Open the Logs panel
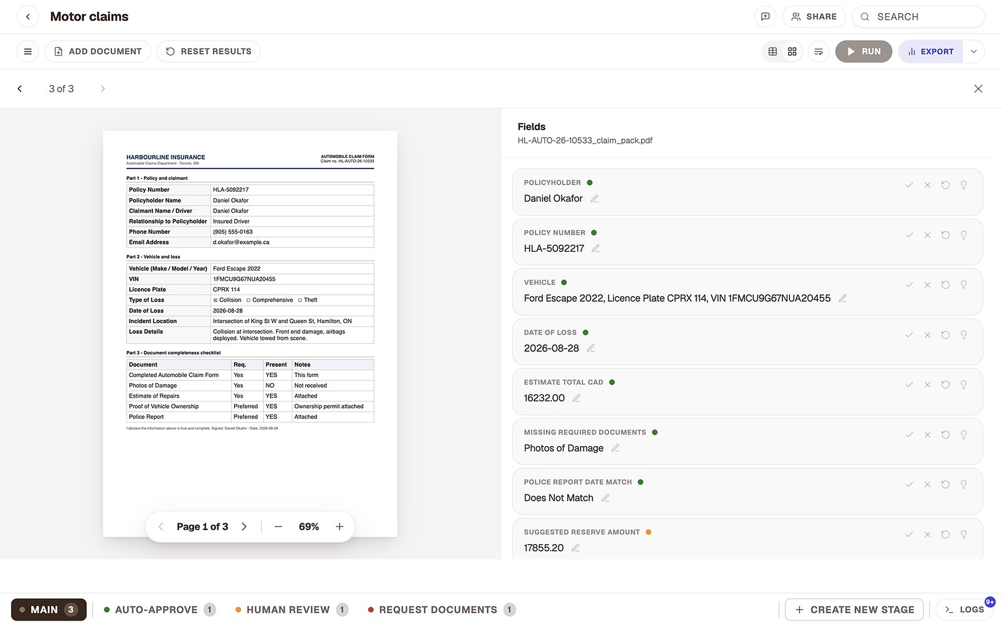The image size is (1002, 626). click(x=964, y=609)
